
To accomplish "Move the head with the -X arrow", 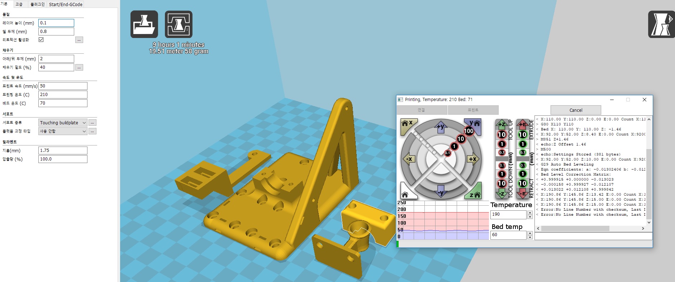I will [409, 159].
